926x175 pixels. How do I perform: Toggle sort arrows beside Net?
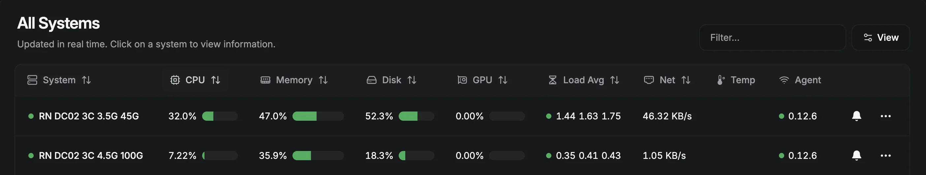pos(686,80)
